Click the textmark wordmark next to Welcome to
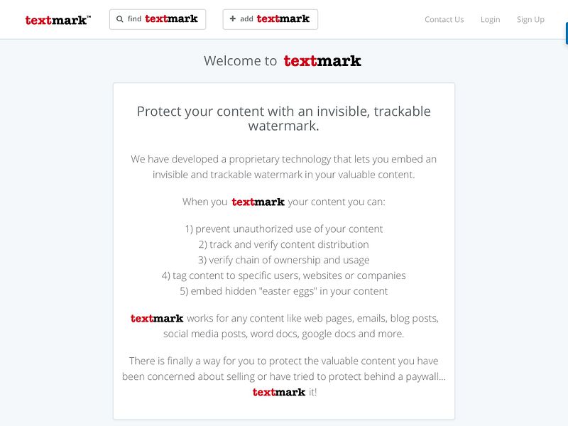Viewport: 568px width, 426px height. (x=321, y=61)
